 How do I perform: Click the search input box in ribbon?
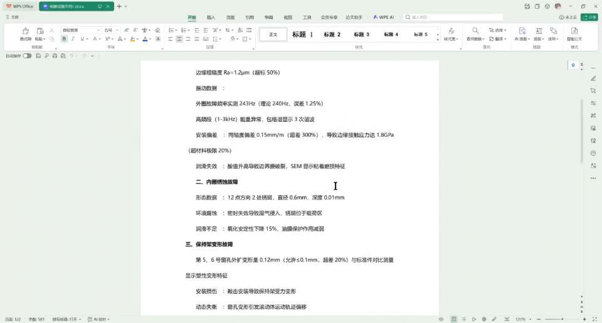[x=439, y=18]
